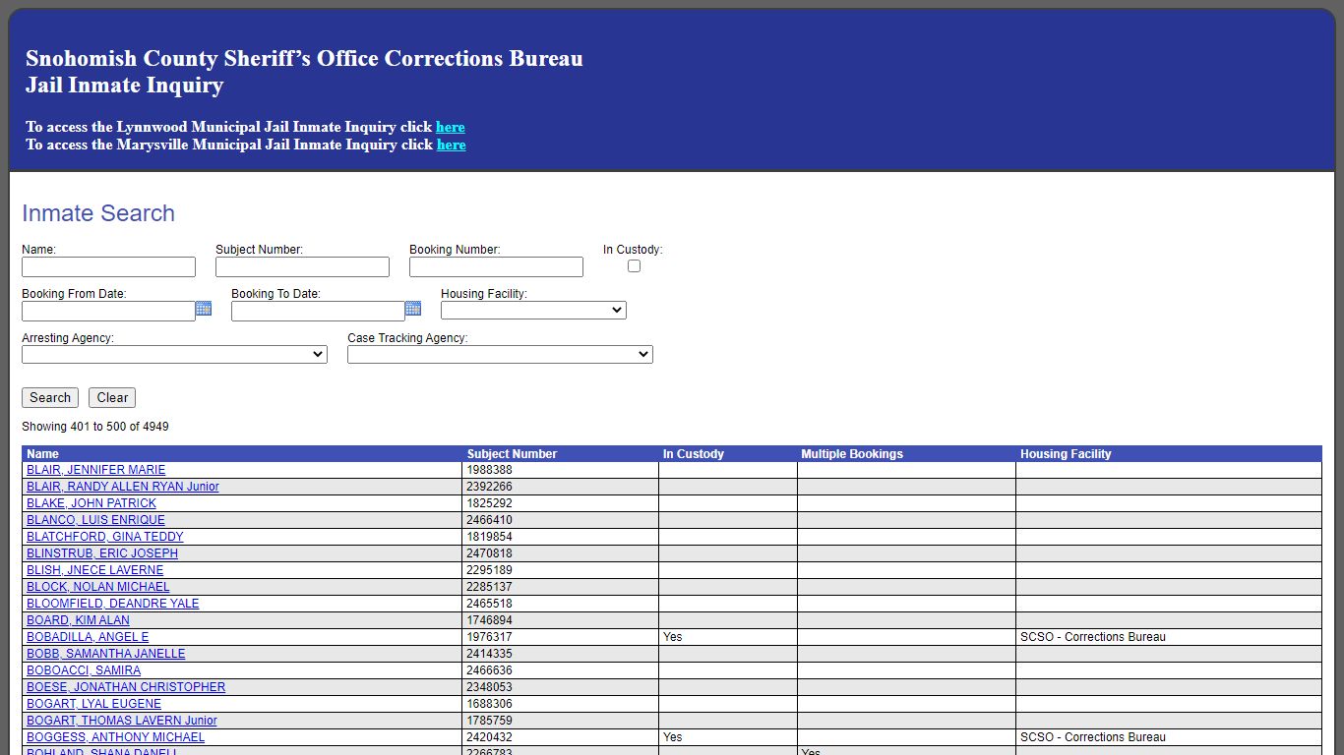The height and width of the screenshot is (755, 1344).
Task: Select subject number 2466636 cell
Action: tap(561, 670)
